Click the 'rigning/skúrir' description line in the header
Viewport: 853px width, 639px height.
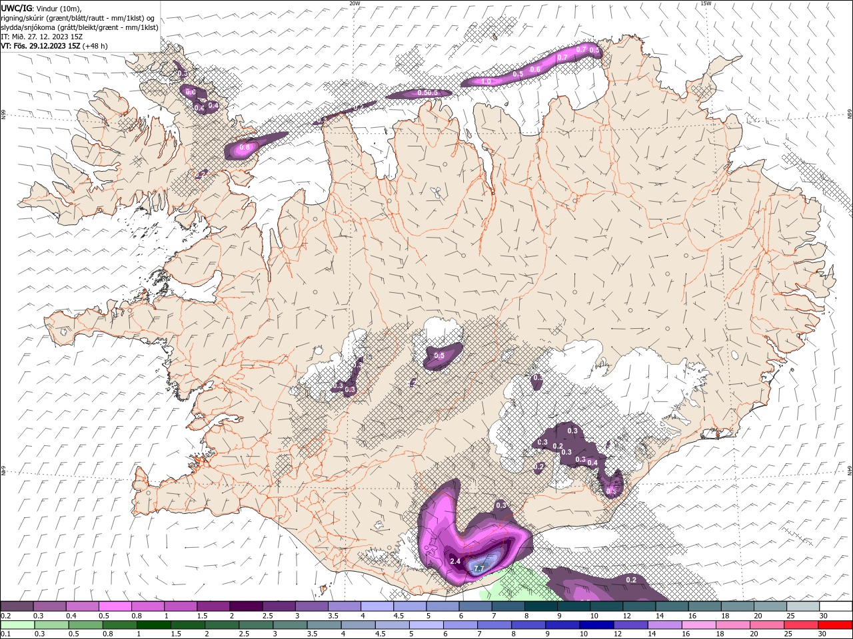78,18
